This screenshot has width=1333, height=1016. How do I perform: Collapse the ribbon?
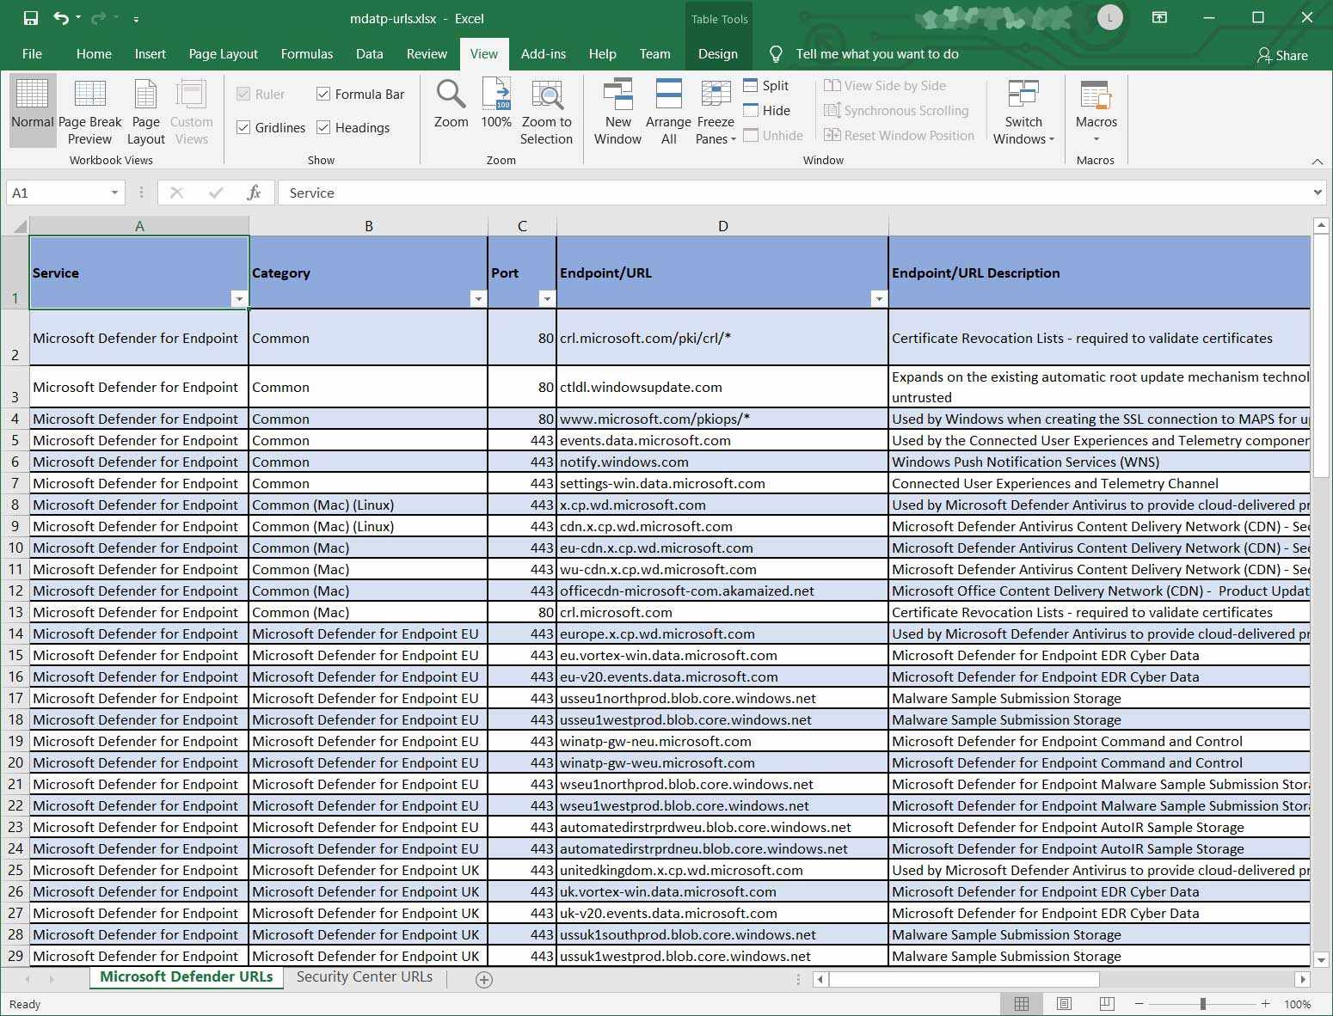(x=1317, y=161)
